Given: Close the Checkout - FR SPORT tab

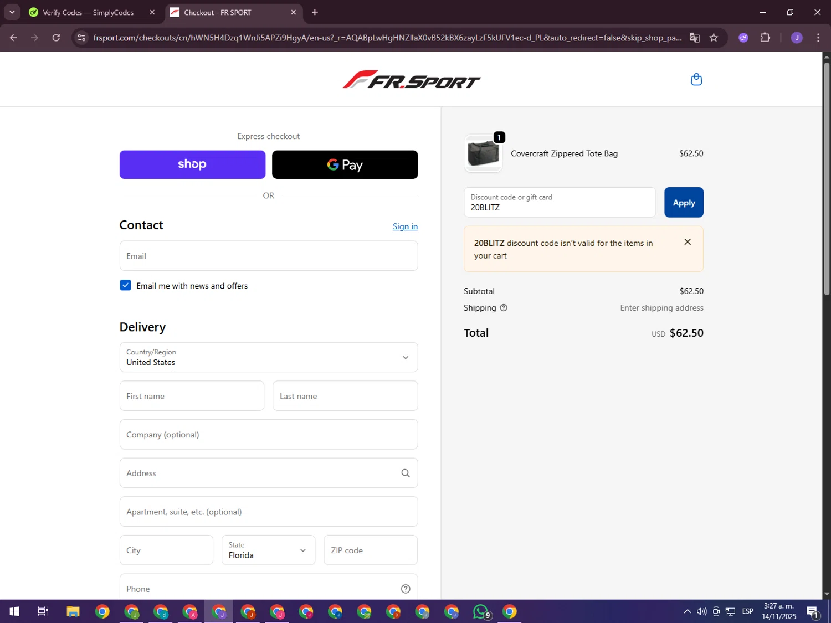Looking at the screenshot, I should click(294, 12).
